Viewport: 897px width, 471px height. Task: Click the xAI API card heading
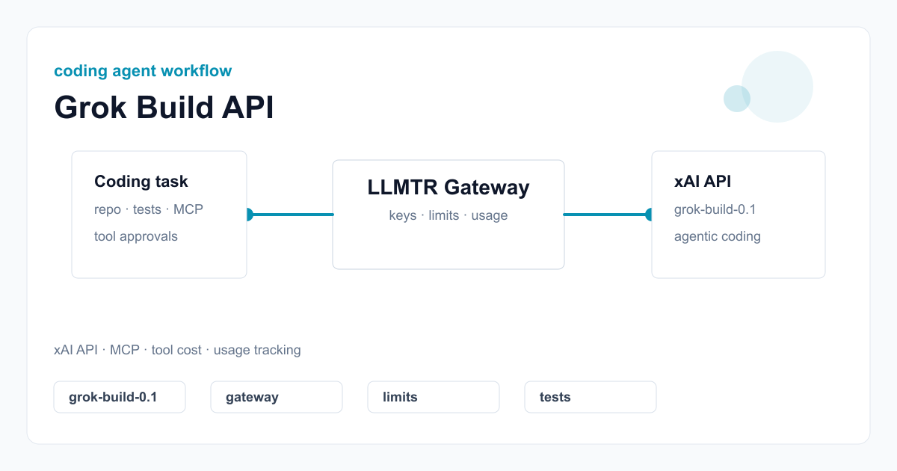tap(703, 182)
